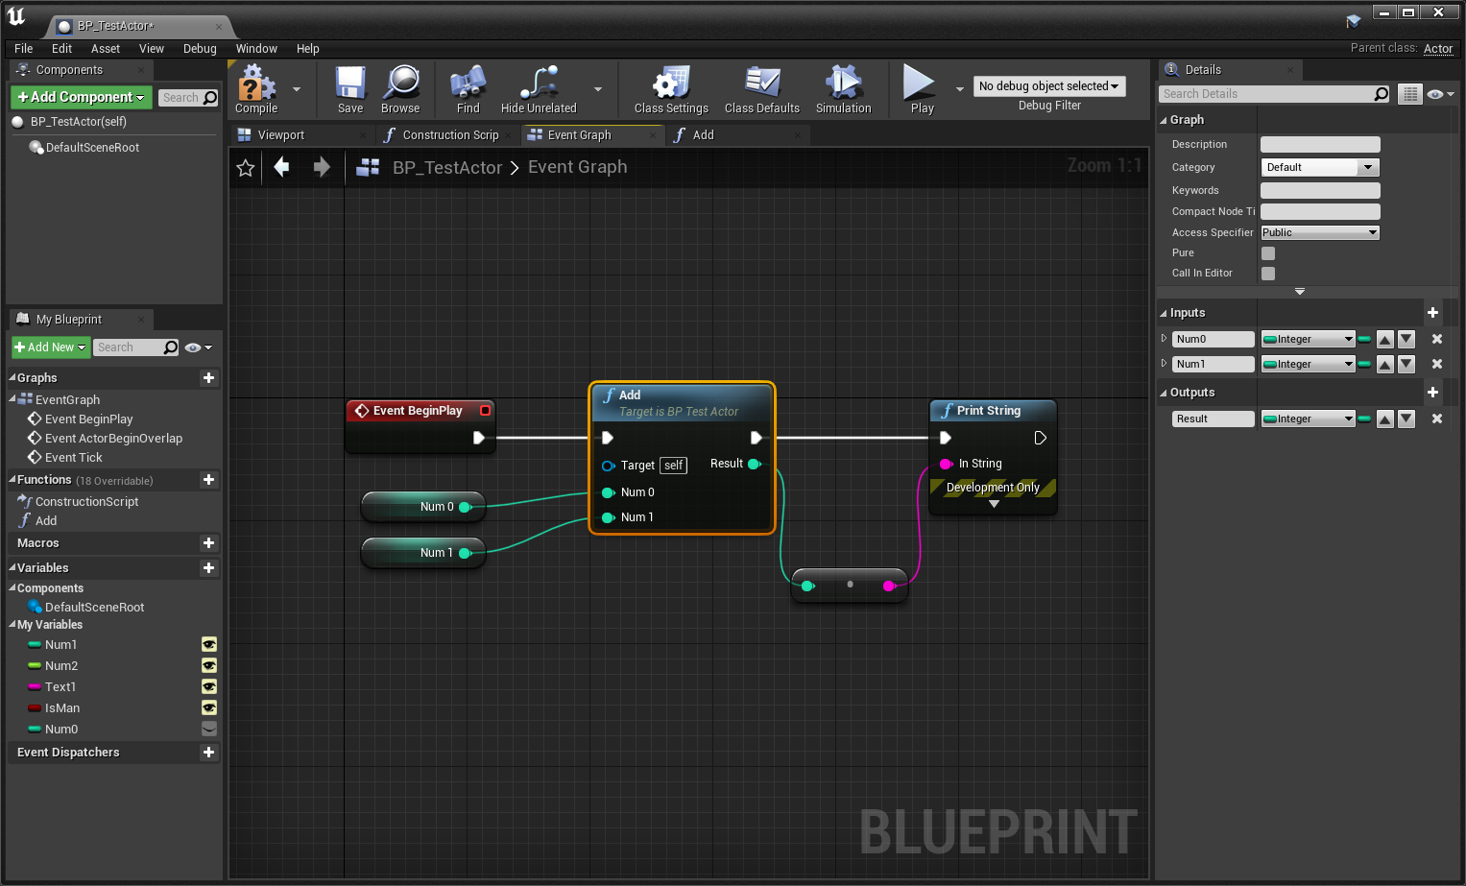Enable Call In Editor checkbox
Screen dimensions: 1466x886
1268,274
